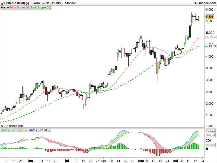Click the green 4.433,9 moving average tag
This screenshot has width=217, height=163.
(x=211, y=46)
